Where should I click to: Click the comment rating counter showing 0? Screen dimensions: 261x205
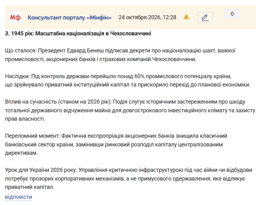(x=232, y=14)
